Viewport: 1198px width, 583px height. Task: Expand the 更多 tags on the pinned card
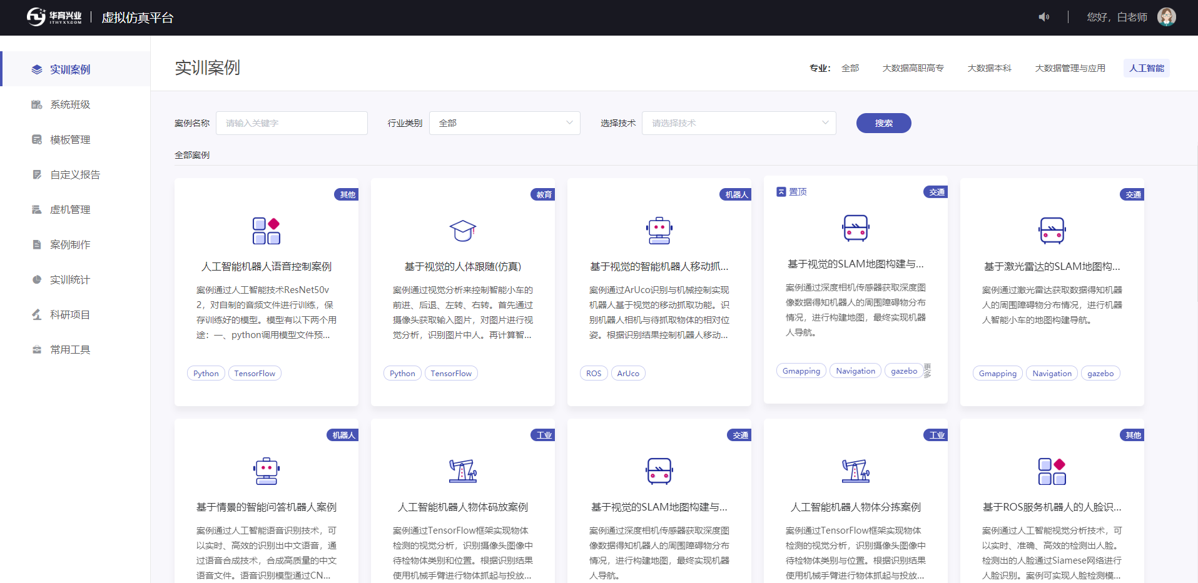click(927, 371)
